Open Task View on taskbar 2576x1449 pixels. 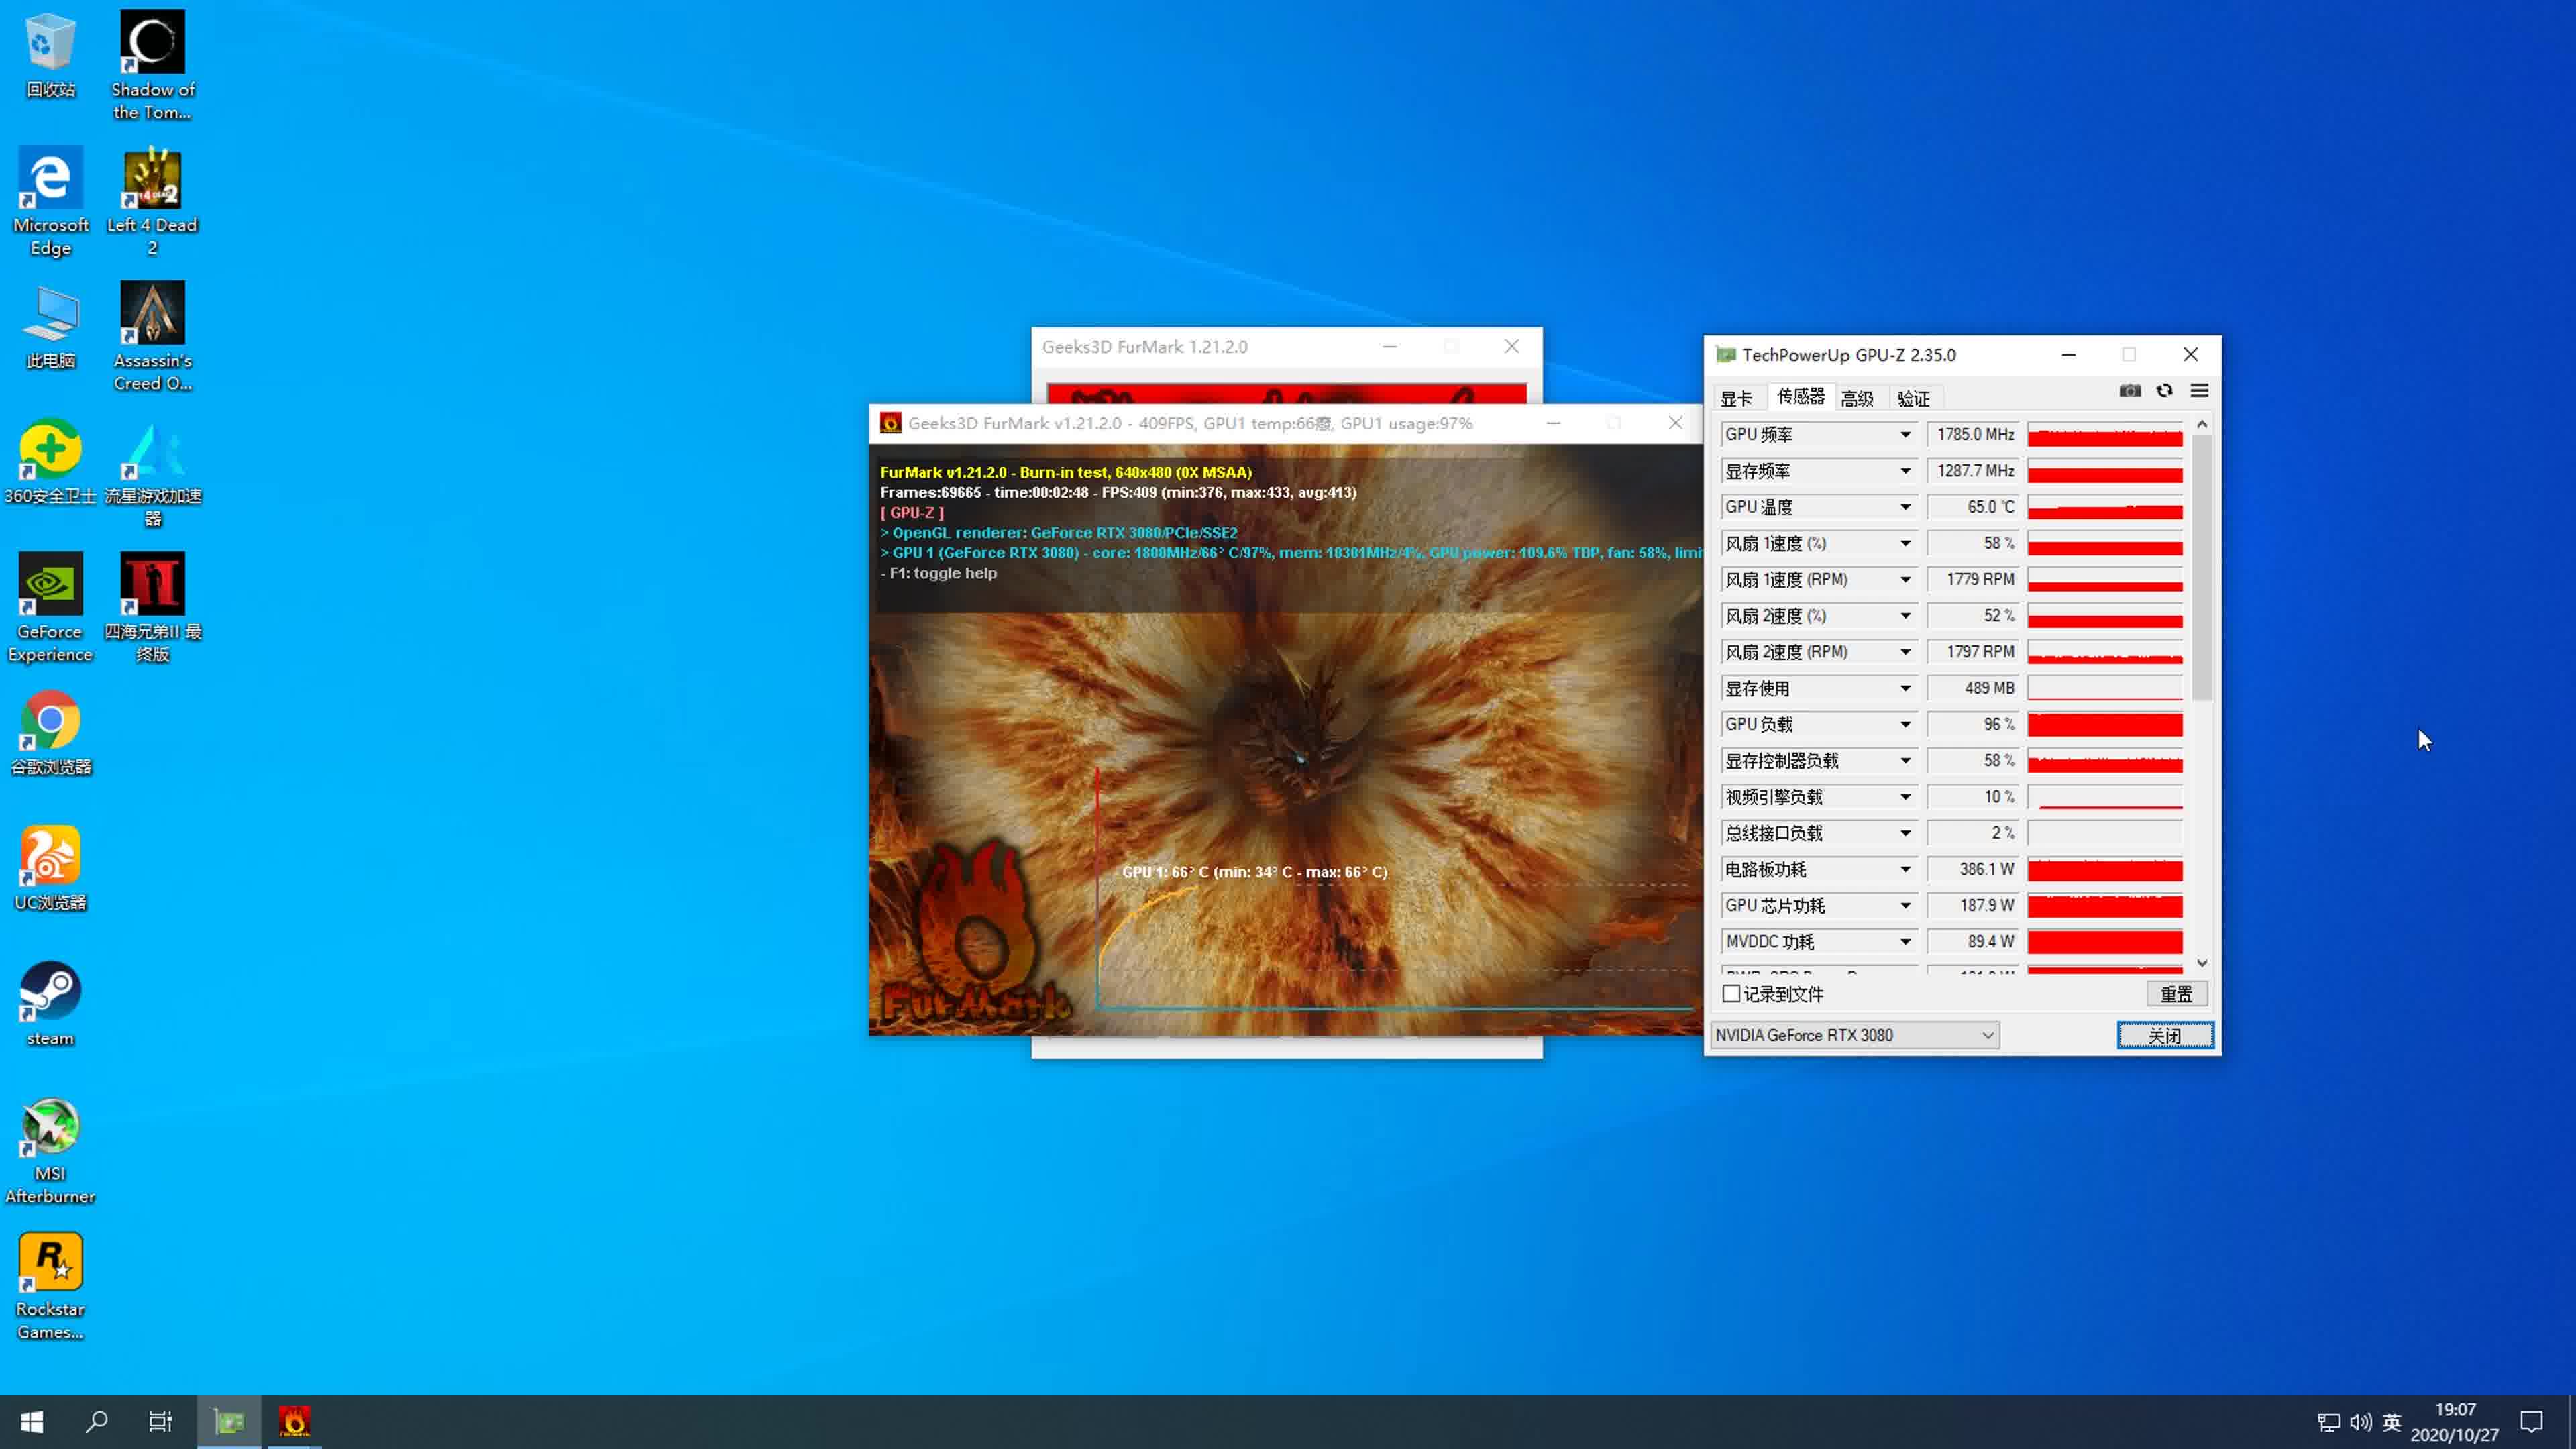click(x=160, y=1421)
